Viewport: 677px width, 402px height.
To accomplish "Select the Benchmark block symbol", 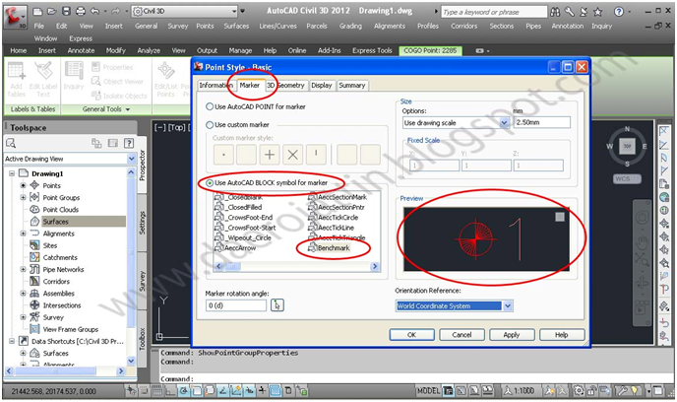I will 334,247.
